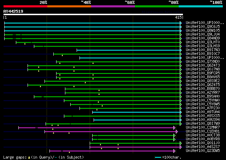Select the yellow gap marker under A7P230 bar
The image size is (226, 160).
pos(97,110)
